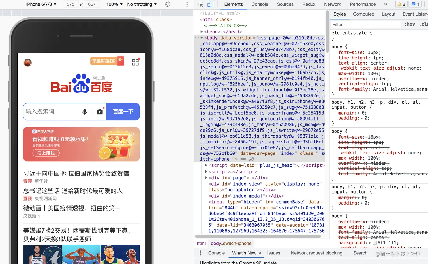The width and height of the screenshot is (428, 264).
Task: Tap the microphone voice search icon
Action: point(85,112)
